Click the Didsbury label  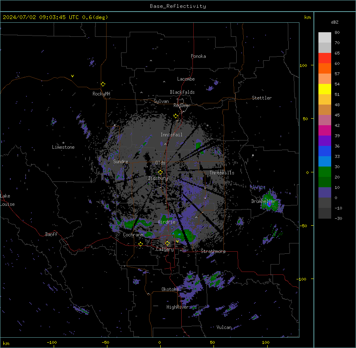[158, 178]
